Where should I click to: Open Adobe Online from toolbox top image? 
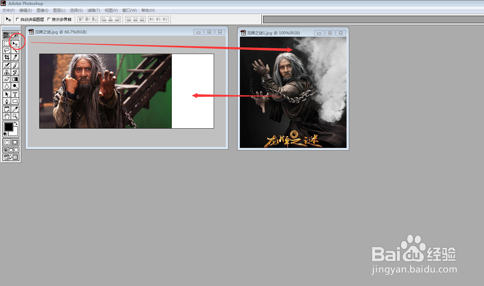[11, 35]
